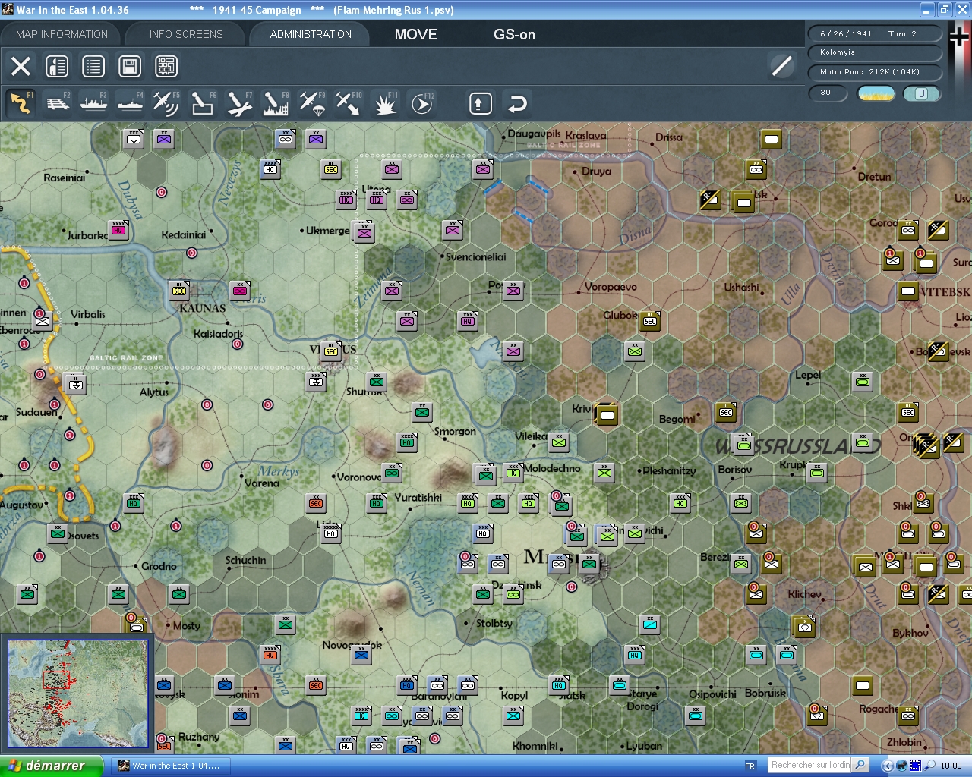The image size is (972, 777).
Task: Select the F6 bomb unit mode
Action: click(x=203, y=103)
